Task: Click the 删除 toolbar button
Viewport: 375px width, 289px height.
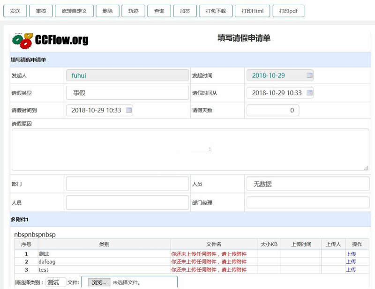Action: [x=107, y=11]
